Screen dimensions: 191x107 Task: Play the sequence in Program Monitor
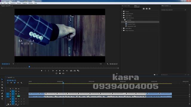coord(60,71)
